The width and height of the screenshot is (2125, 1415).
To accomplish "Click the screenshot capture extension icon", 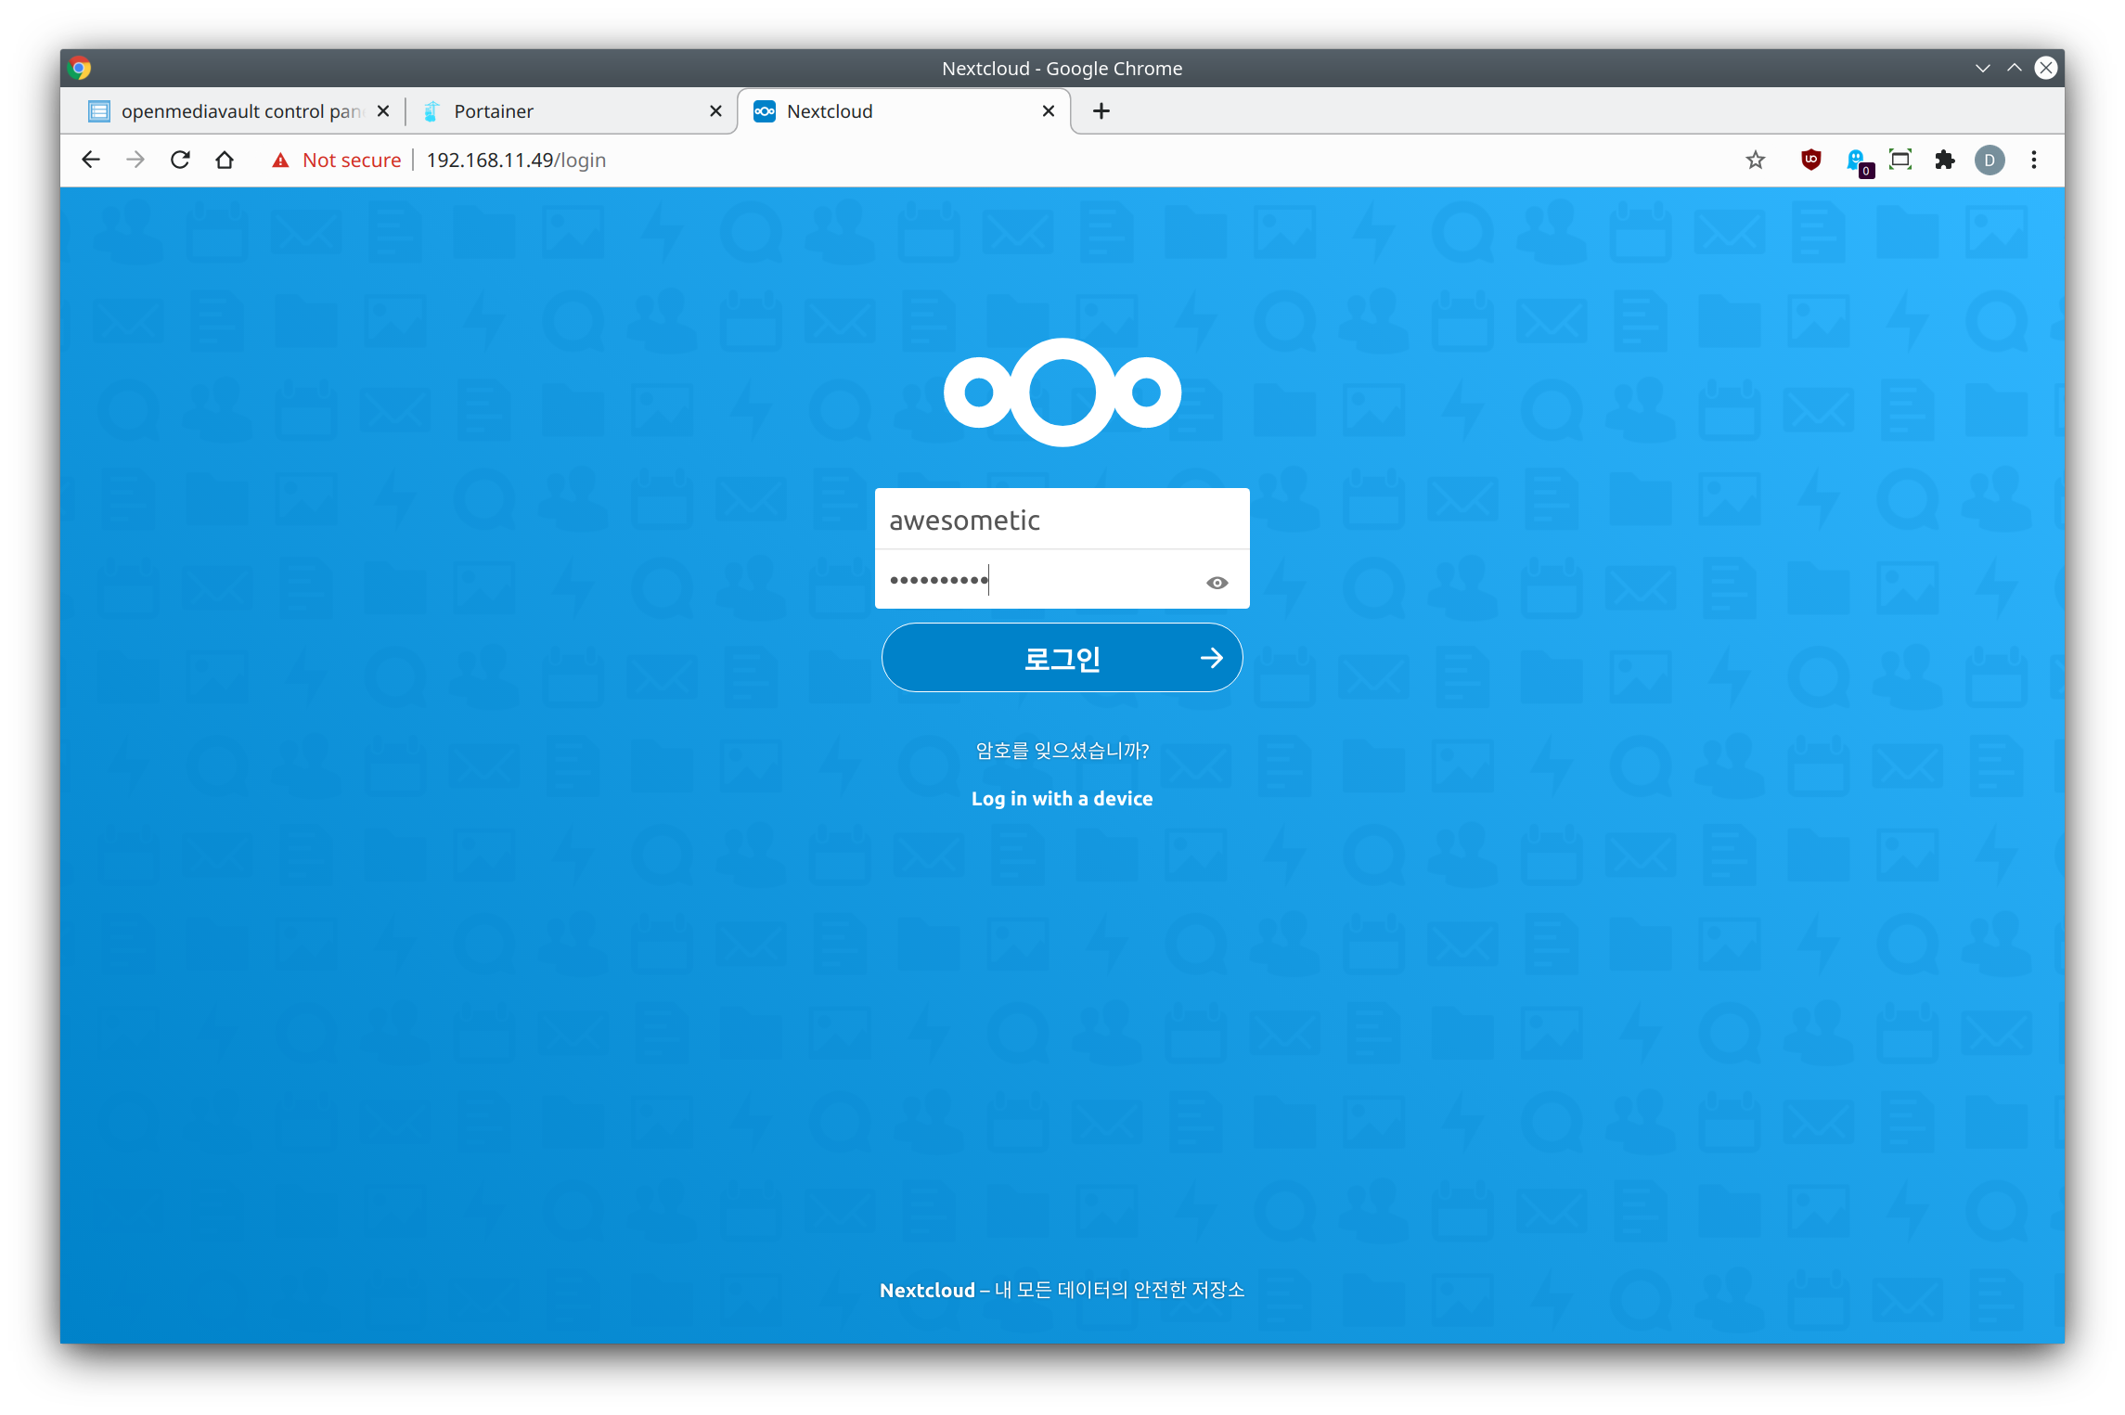I will (x=1900, y=160).
